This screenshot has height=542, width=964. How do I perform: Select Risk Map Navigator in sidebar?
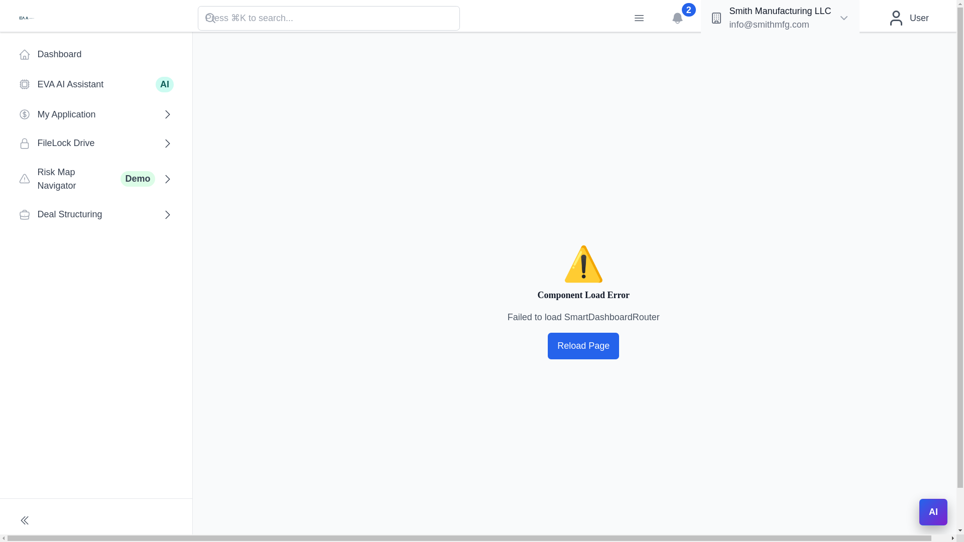tap(96, 179)
